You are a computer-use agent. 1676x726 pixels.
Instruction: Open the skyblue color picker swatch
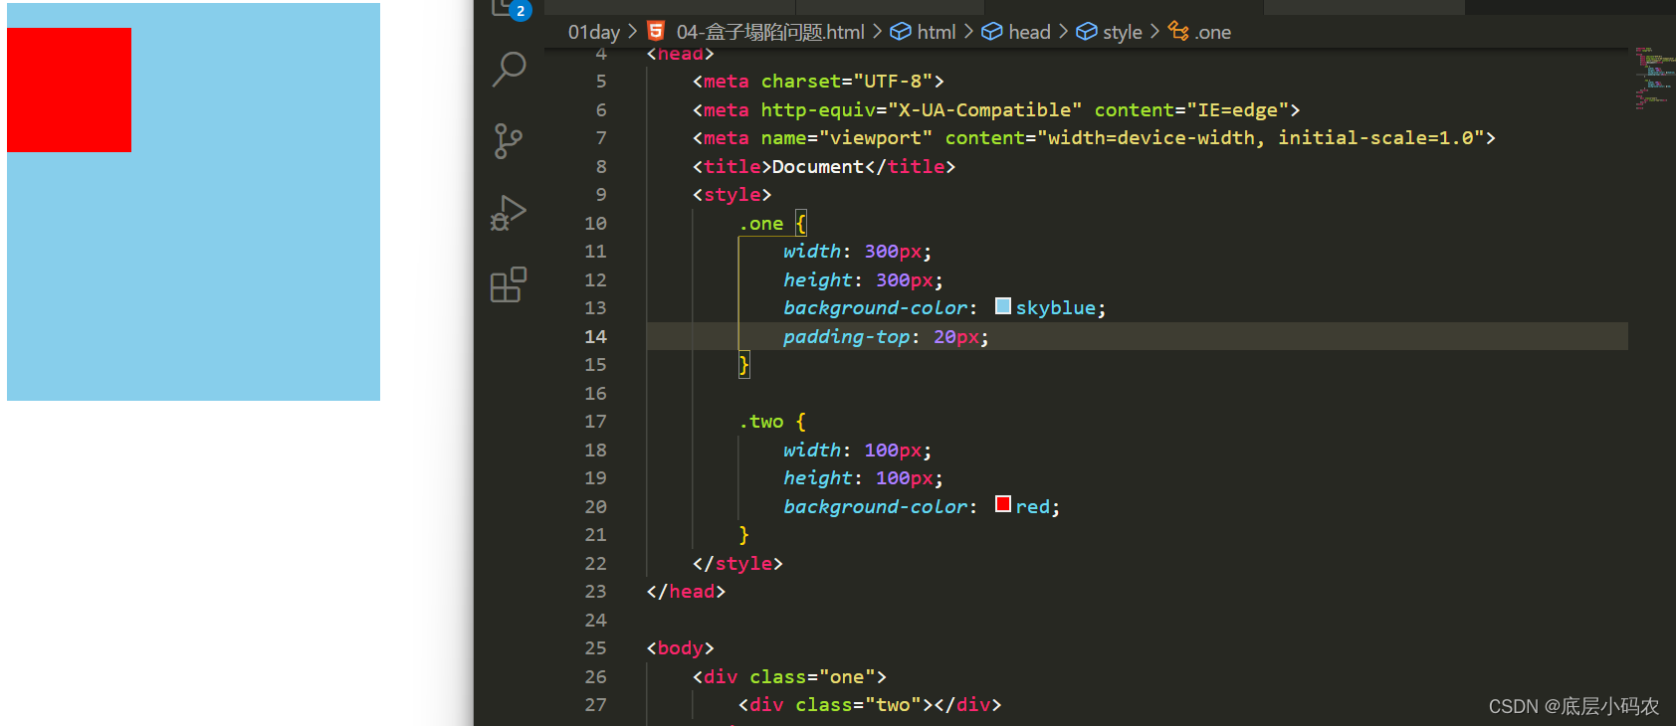click(x=1003, y=306)
